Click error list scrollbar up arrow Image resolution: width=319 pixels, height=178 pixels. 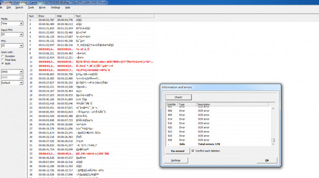click(x=273, y=108)
